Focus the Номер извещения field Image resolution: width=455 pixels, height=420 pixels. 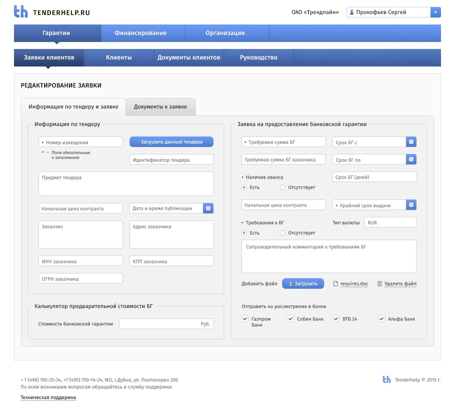[80, 142]
